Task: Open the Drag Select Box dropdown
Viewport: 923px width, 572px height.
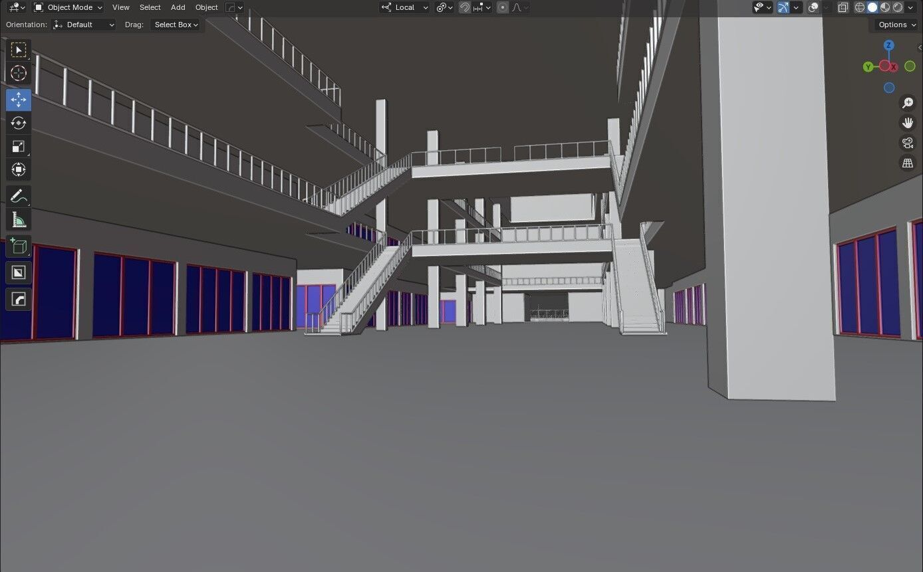Action: click(x=176, y=25)
